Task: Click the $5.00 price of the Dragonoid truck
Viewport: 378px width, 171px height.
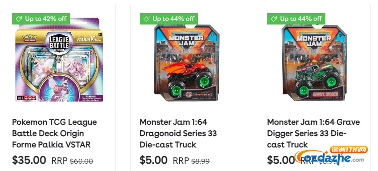Action: tap(153, 160)
